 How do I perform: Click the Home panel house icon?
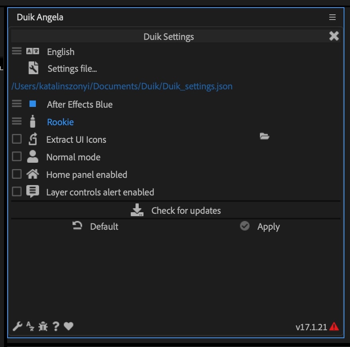33,174
